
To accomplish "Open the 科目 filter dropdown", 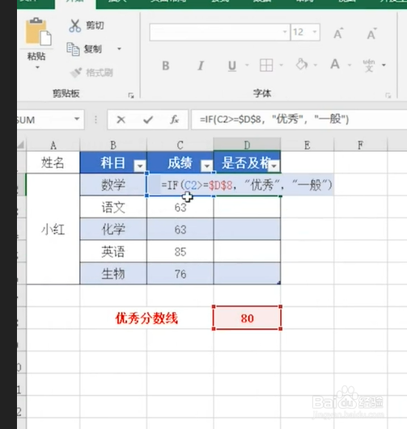I will pyautogui.click(x=140, y=166).
